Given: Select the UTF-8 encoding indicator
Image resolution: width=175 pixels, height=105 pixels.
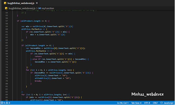Looking at the screenshot, I should point(147,103).
